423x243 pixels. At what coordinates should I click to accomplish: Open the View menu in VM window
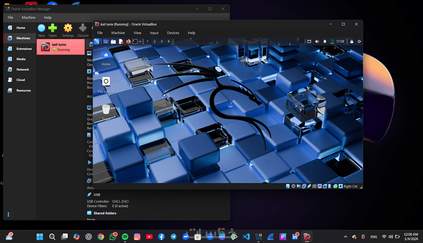(137, 33)
